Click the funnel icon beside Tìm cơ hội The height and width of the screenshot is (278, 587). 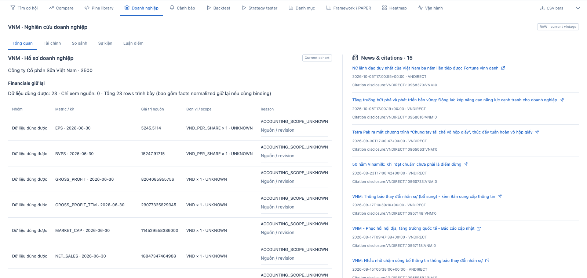pyautogui.click(x=13, y=8)
